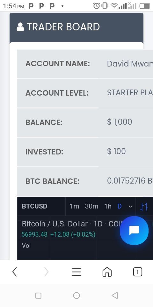
Task: Switch chart to 1h interval
Action: click(108, 206)
